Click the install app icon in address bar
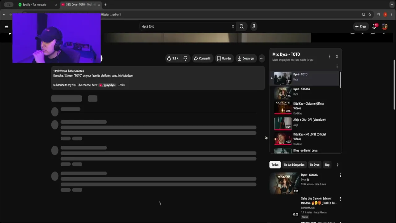Screen dimensions: 396x223 point(364,14)
